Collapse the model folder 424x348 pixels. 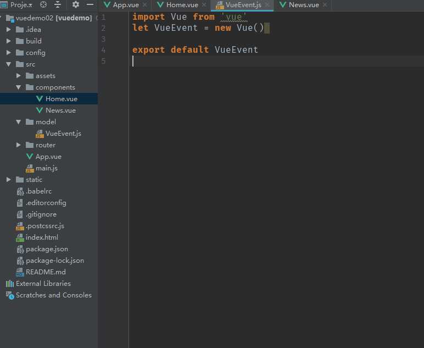click(x=18, y=122)
